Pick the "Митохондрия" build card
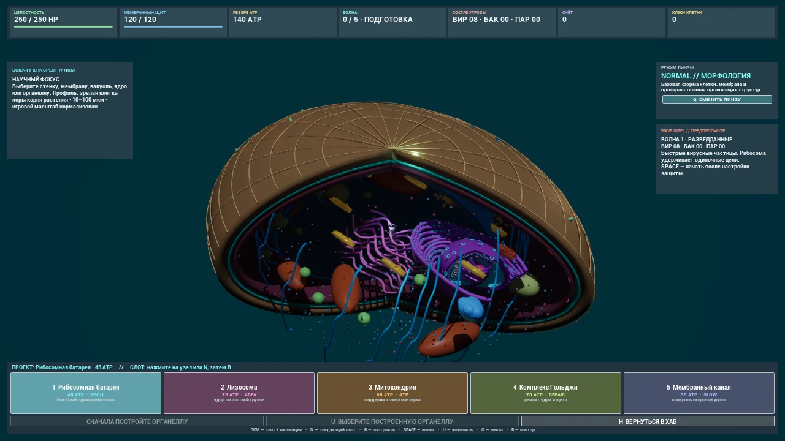 392,393
